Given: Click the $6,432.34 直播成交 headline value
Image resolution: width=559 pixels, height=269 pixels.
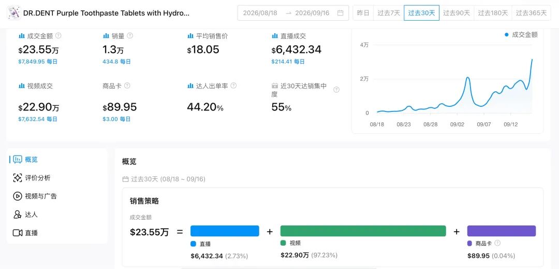Looking at the screenshot, I should [x=297, y=50].
